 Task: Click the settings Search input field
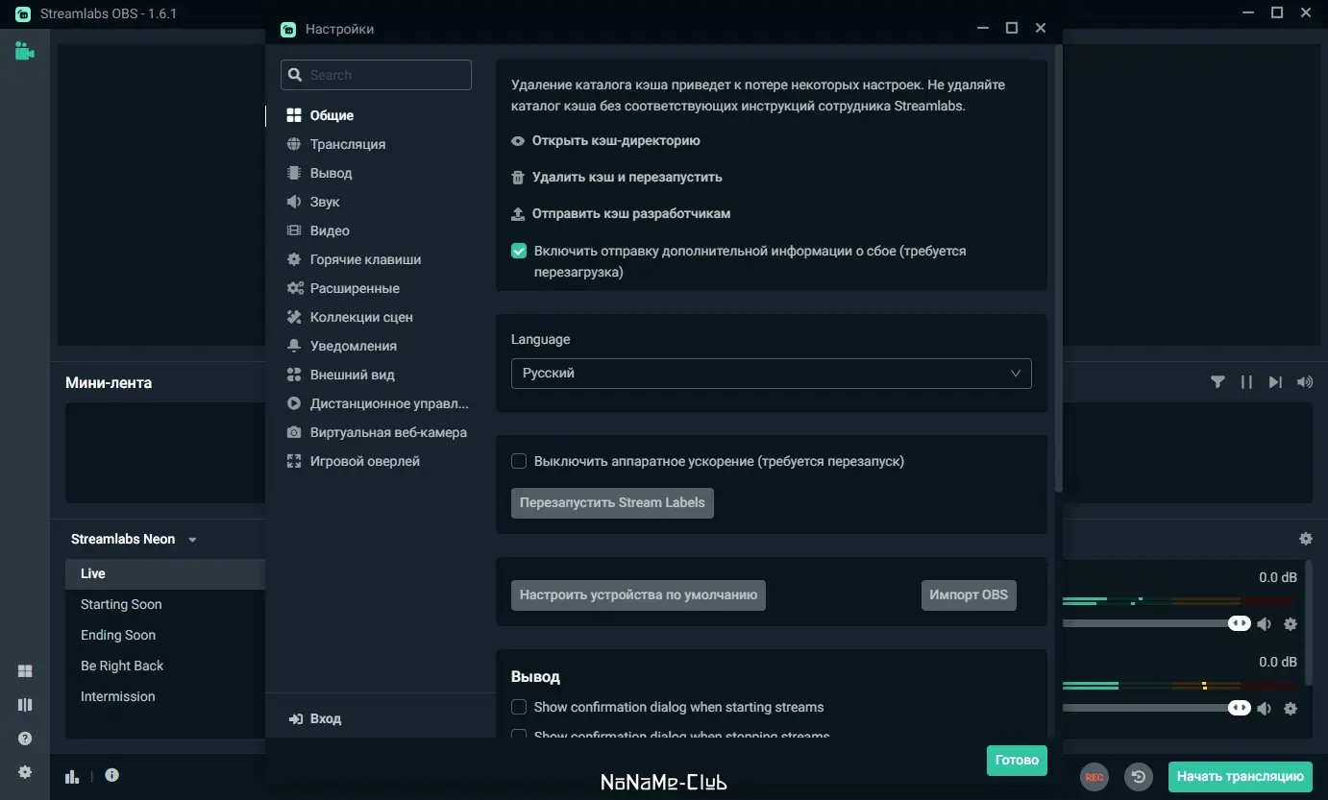tap(376, 75)
